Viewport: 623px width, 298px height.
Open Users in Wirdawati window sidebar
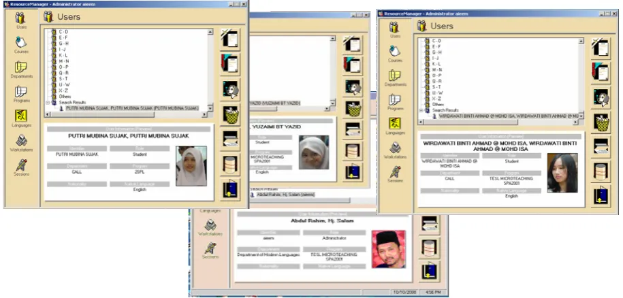point(394,30)
